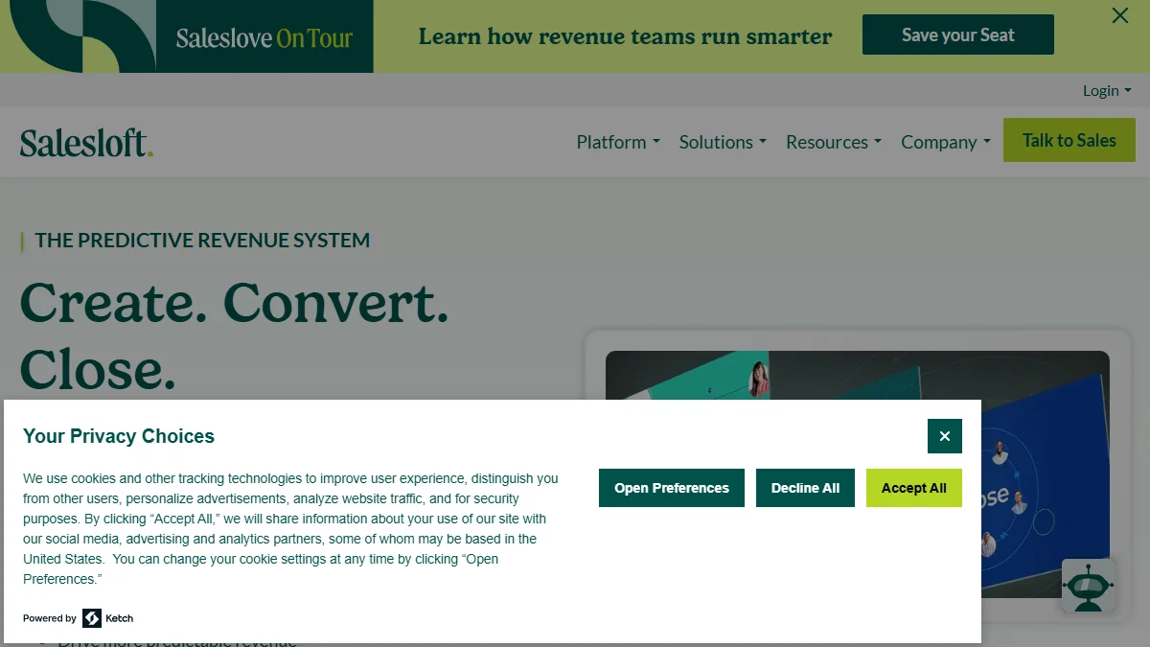1150x647 pixels.
Task: Expand the Solutions menu
Action: tap(723, 142)
